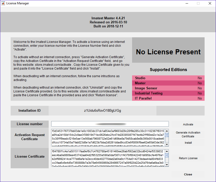Click the Activate button
The width and height of the screenshot is (216, 182).
click(188, 124)
